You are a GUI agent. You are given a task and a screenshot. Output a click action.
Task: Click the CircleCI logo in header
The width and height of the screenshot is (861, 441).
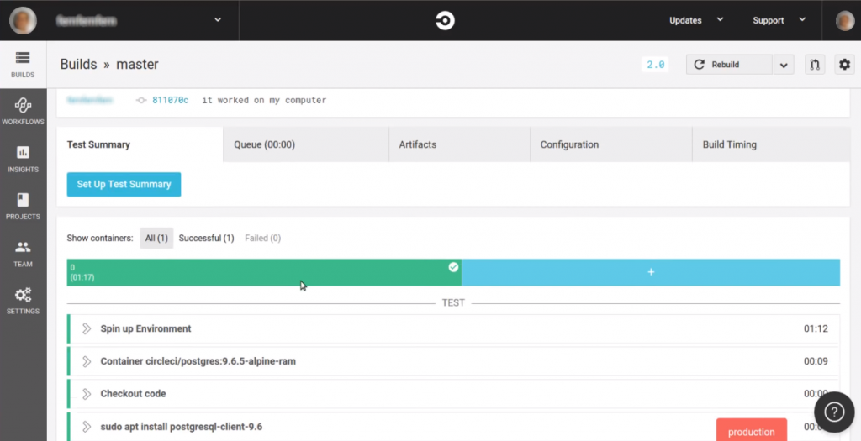[445, 21]
